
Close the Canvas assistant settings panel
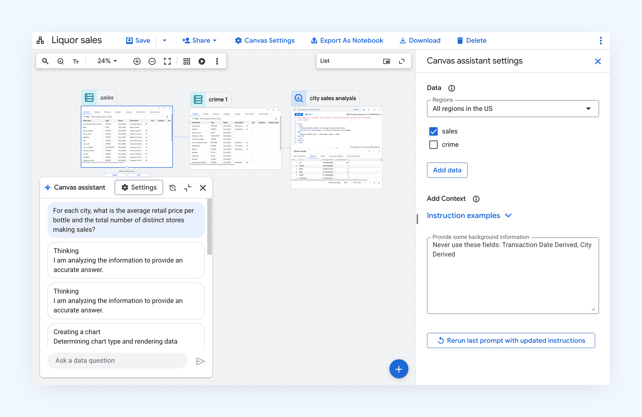598,61
